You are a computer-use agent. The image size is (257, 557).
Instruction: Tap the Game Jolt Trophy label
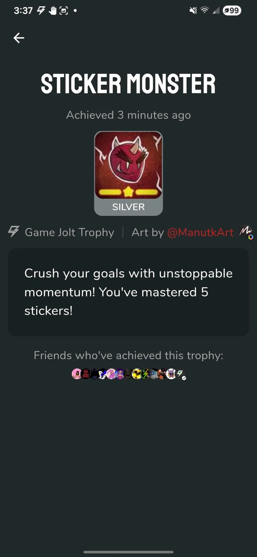tap(69, 232)
